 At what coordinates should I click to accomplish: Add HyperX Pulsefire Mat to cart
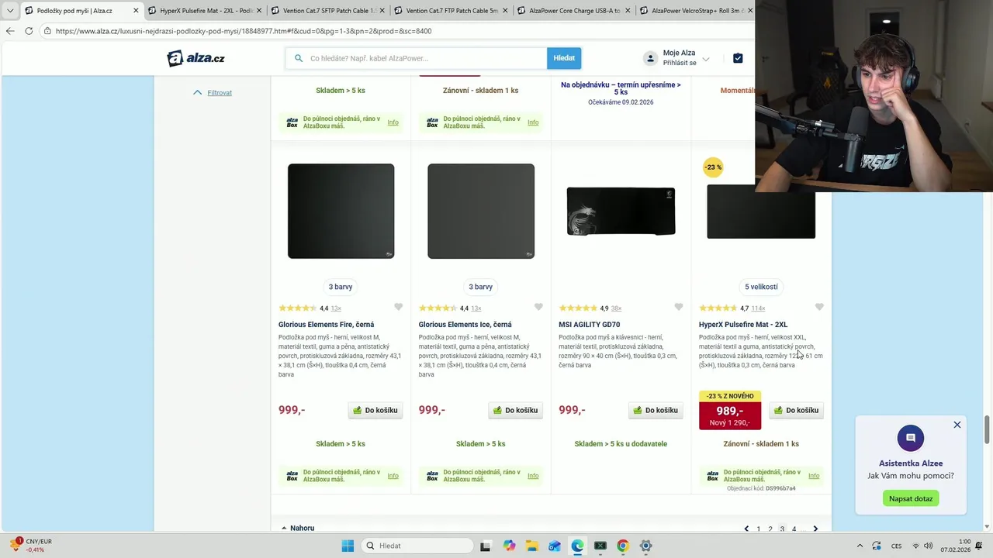[x=796, y=410]
